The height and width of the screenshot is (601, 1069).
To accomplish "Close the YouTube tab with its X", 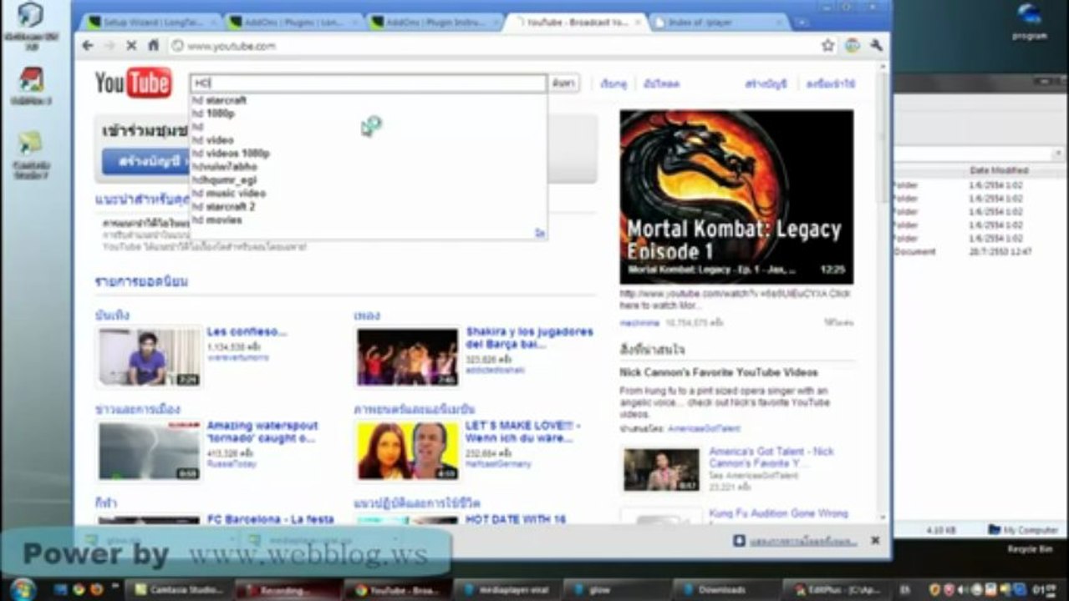I will tap(638, 23).
